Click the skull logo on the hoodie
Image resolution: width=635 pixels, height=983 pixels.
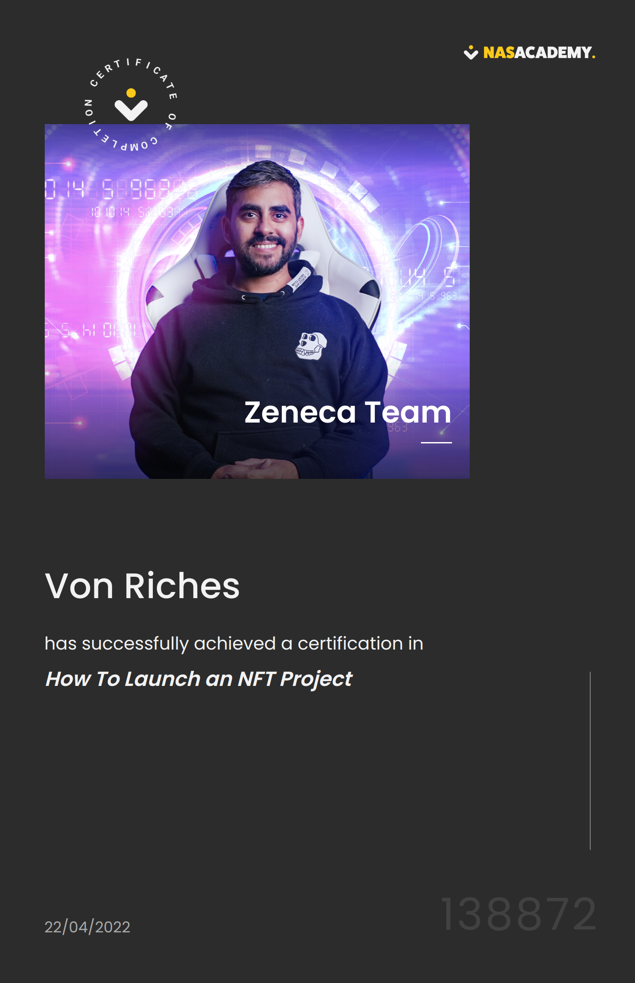pos(311,346)
